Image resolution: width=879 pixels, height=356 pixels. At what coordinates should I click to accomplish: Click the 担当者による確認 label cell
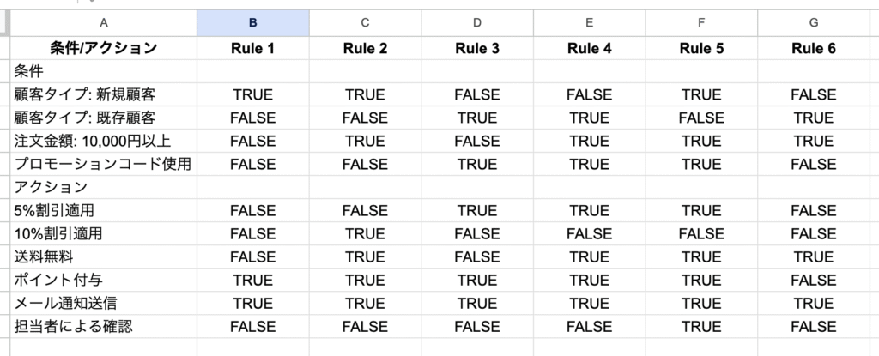tap(103, 326)
